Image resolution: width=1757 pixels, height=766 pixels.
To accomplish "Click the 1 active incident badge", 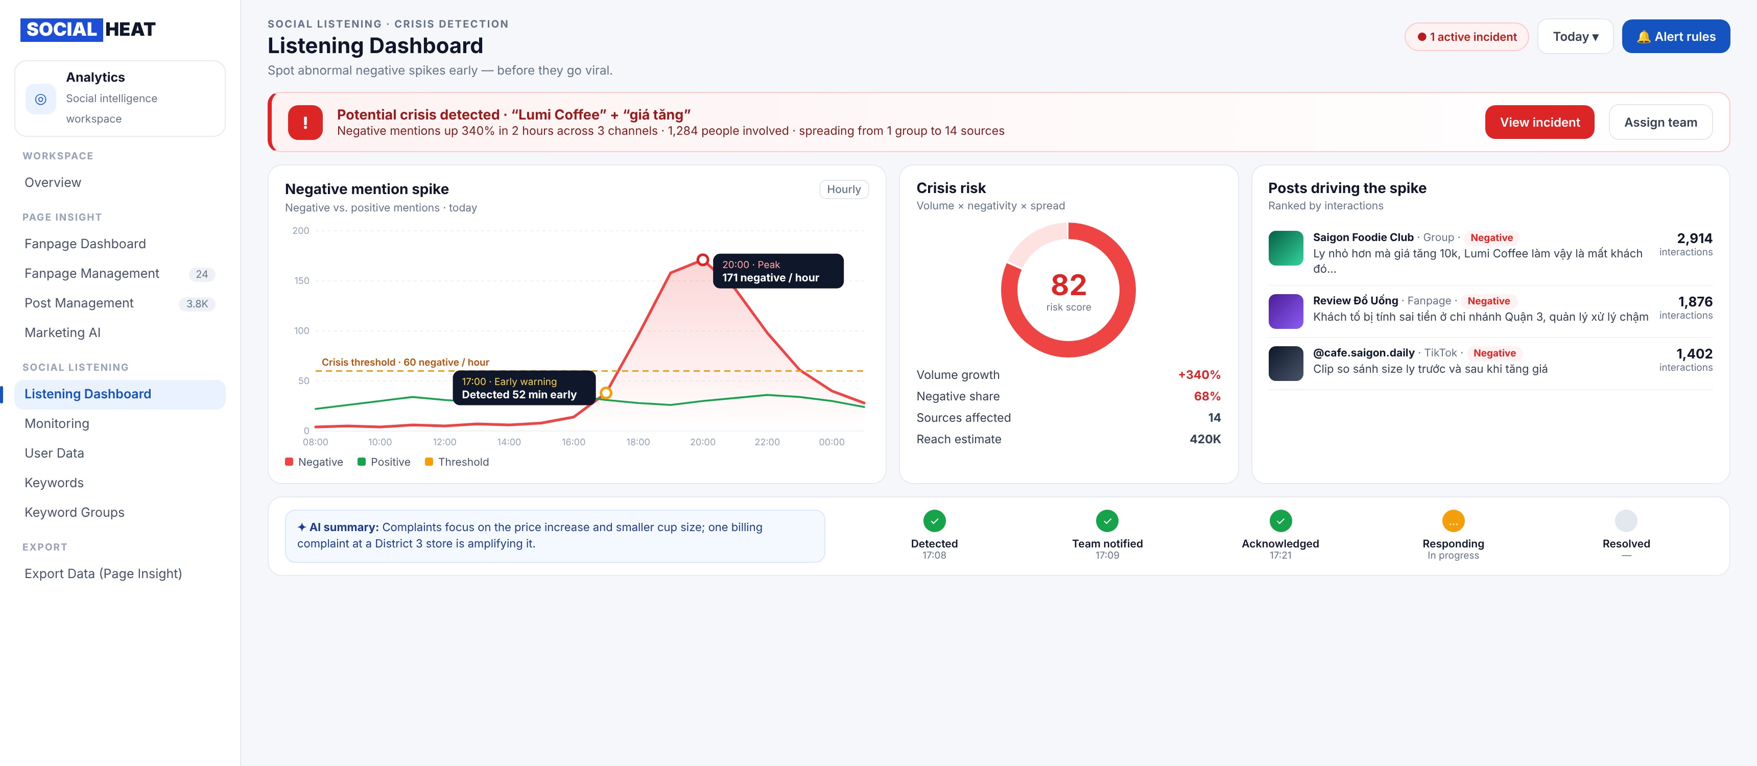I will tap(1466, 37).
